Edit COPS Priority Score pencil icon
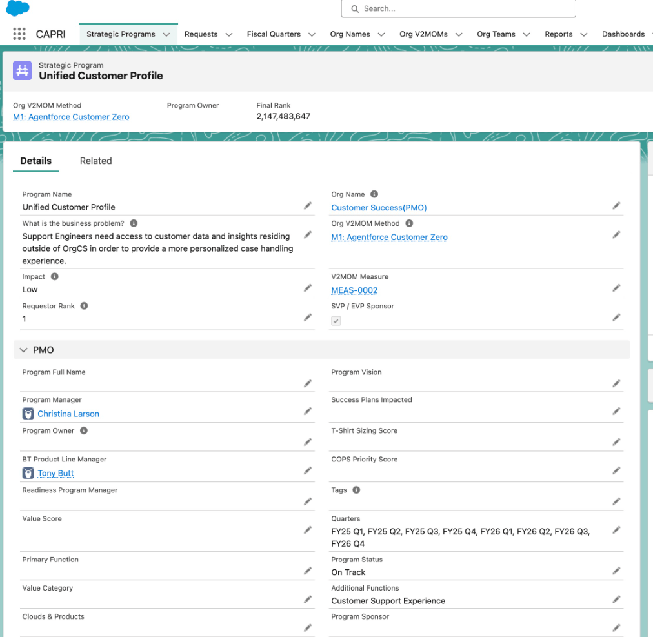This screenshot has width=653, height=637. [616, 470]
